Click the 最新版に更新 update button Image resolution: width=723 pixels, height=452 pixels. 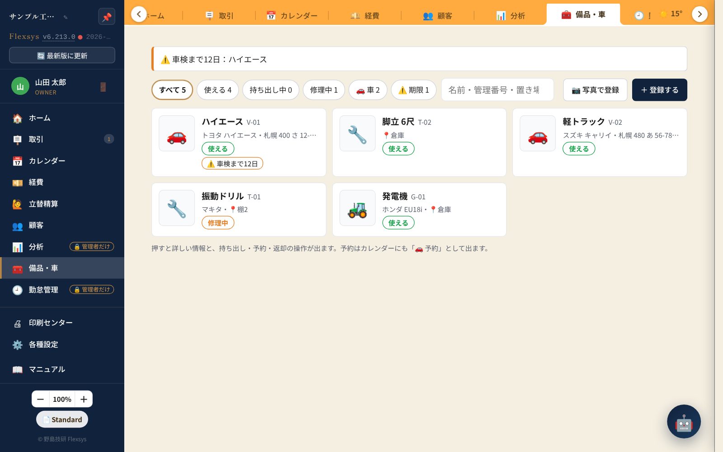pyautogui.click(x=62, y=56)
